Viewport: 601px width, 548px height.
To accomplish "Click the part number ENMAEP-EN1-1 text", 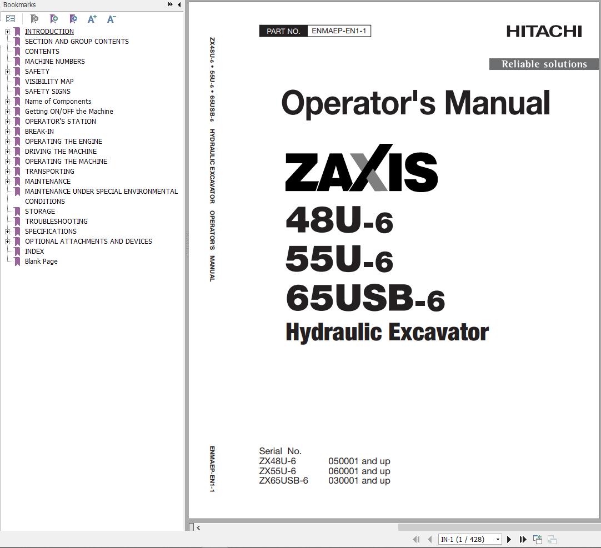I will pos(339,31).
